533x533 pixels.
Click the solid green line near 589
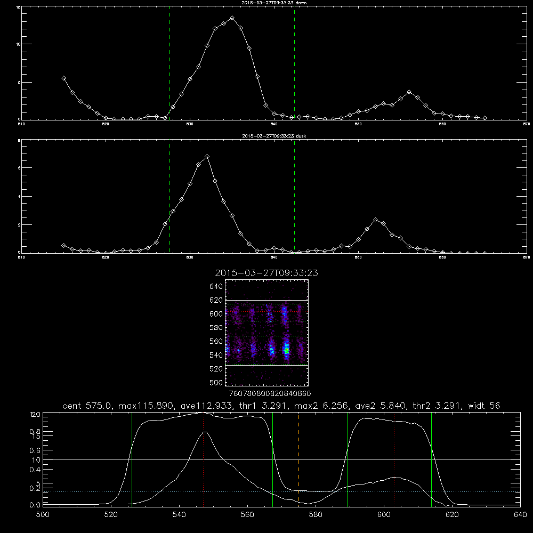coord(348,459)
